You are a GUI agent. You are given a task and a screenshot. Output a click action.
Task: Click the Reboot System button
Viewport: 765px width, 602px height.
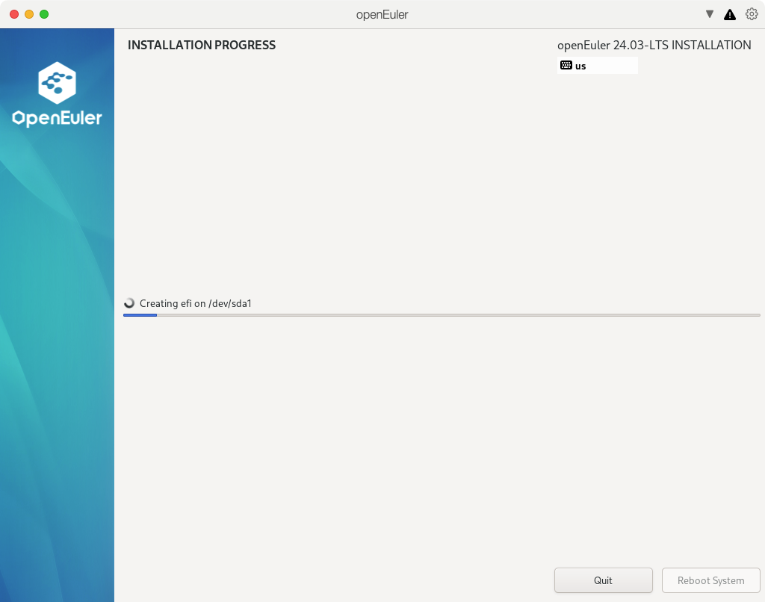tap(710, 580)
